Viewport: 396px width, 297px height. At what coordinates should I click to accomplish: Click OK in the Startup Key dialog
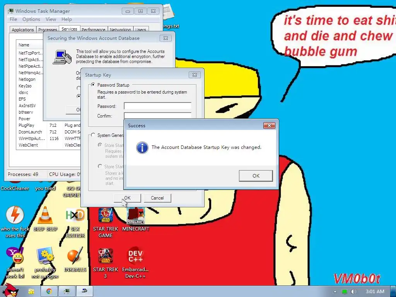point(127,198)
